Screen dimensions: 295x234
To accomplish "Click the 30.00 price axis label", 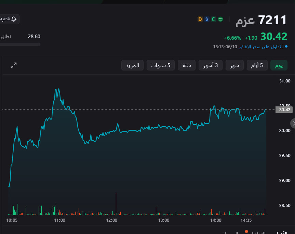I will [x=285, y=130].
